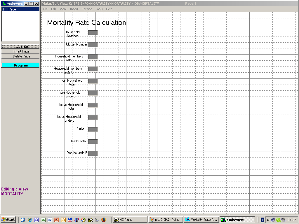Click the volume speaker tray icon
The height and width of the screenshot is (224, 299).
283,220
